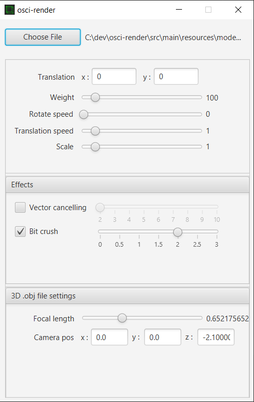Click the osci-render app icon in title bar

pyautogui.click(x=10, y=10)
